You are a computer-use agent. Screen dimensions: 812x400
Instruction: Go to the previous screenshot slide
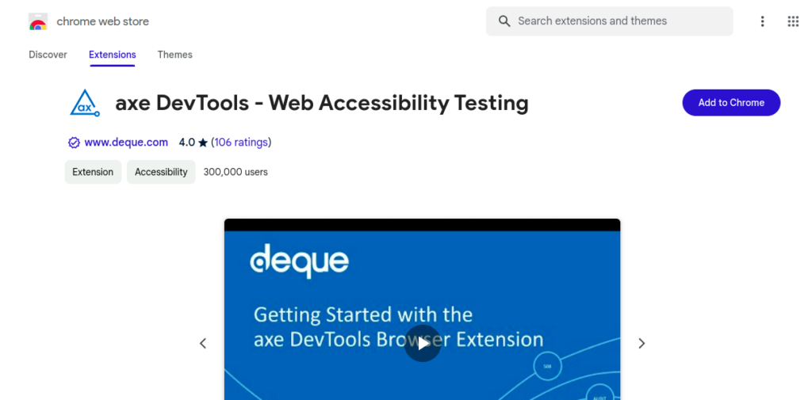click(203, 343)
